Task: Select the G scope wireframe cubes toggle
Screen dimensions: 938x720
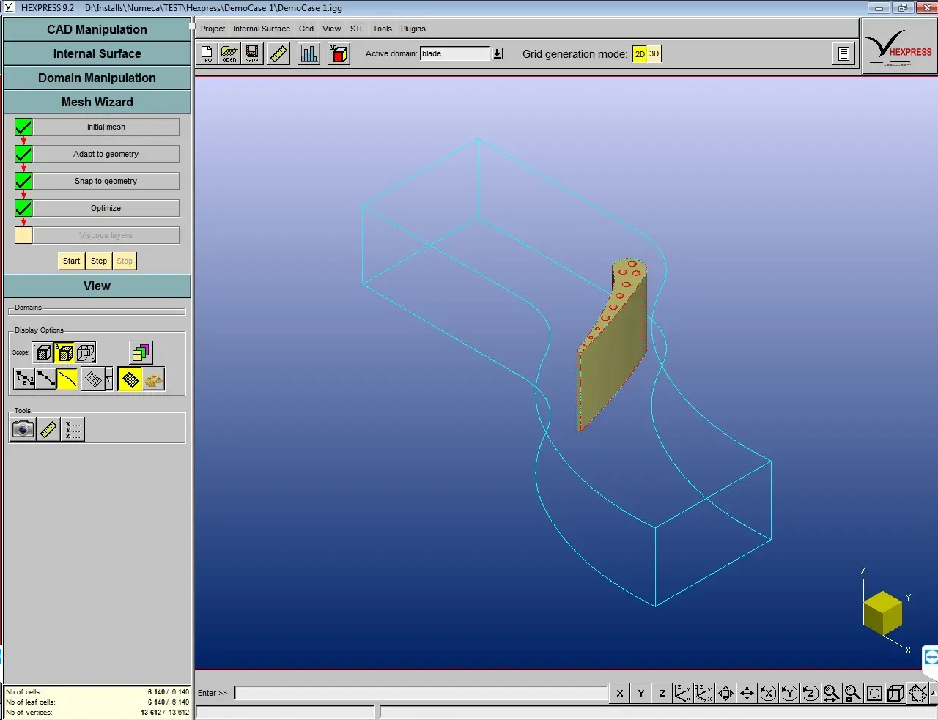Action: coord(86,353)
